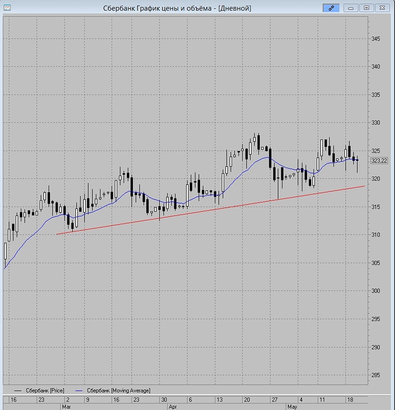Viewport: 395px width, 410px height.
Task: Click the chart window icon in title bar
Action: point(7,8)
